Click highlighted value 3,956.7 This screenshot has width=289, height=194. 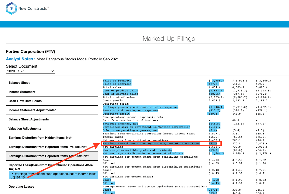click(x=218, y=81)
